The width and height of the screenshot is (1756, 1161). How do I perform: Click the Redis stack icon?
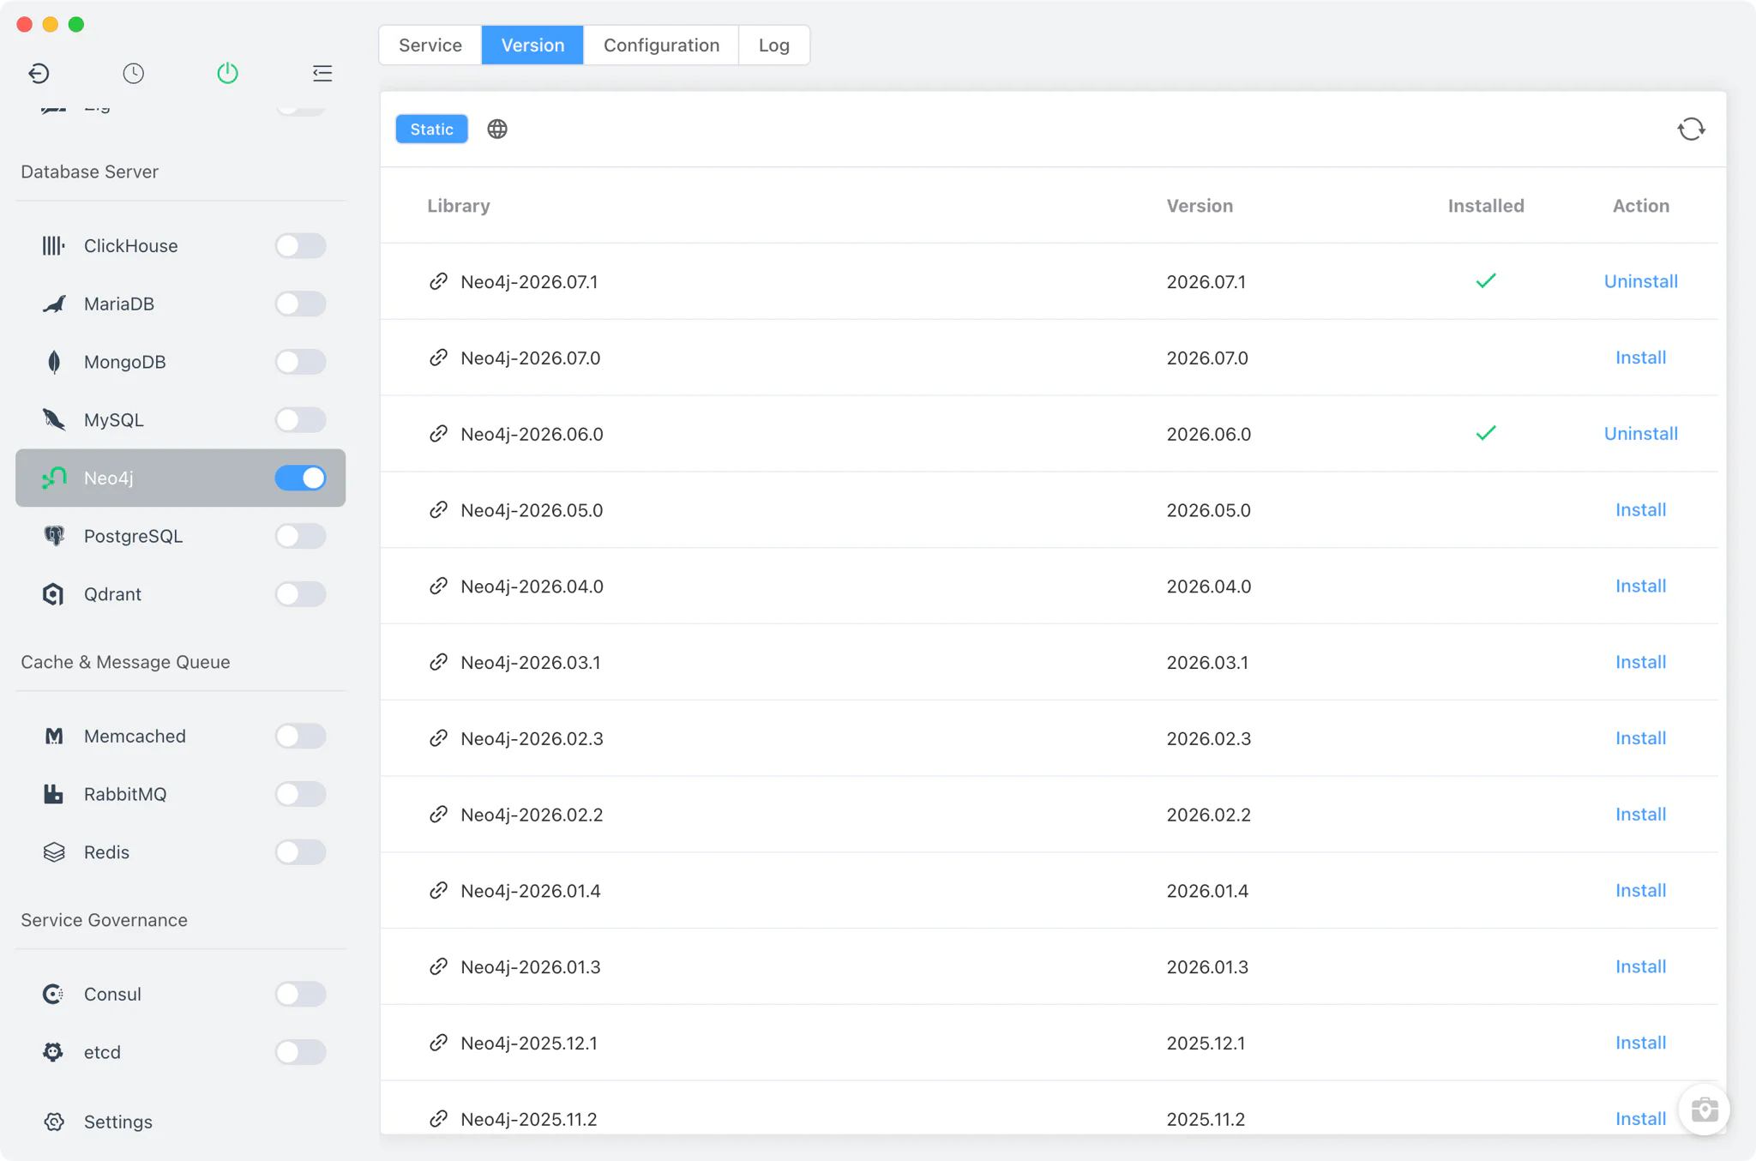[54, 852]
